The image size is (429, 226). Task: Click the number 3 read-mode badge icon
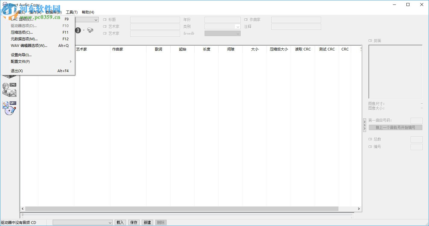tap(78, 30)
